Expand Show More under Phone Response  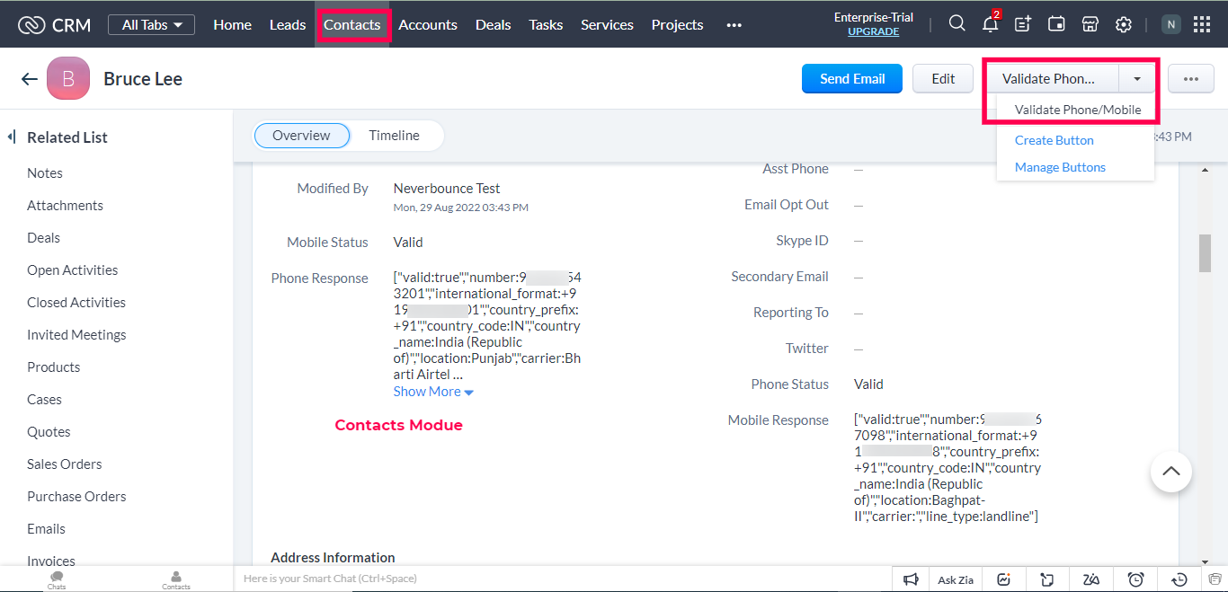(x=433, y=392)
